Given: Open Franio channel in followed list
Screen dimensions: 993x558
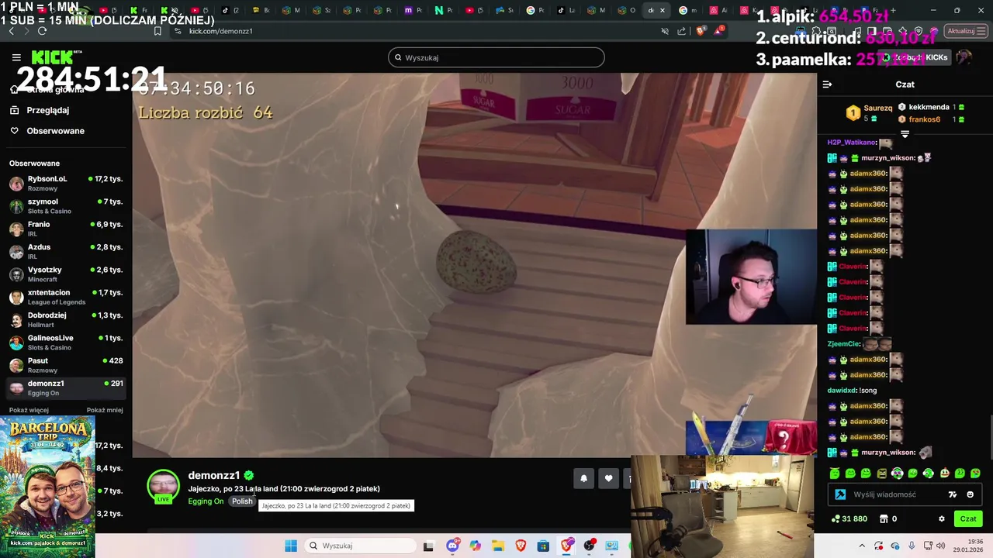Looking at the screenshot, I should 66,229.
